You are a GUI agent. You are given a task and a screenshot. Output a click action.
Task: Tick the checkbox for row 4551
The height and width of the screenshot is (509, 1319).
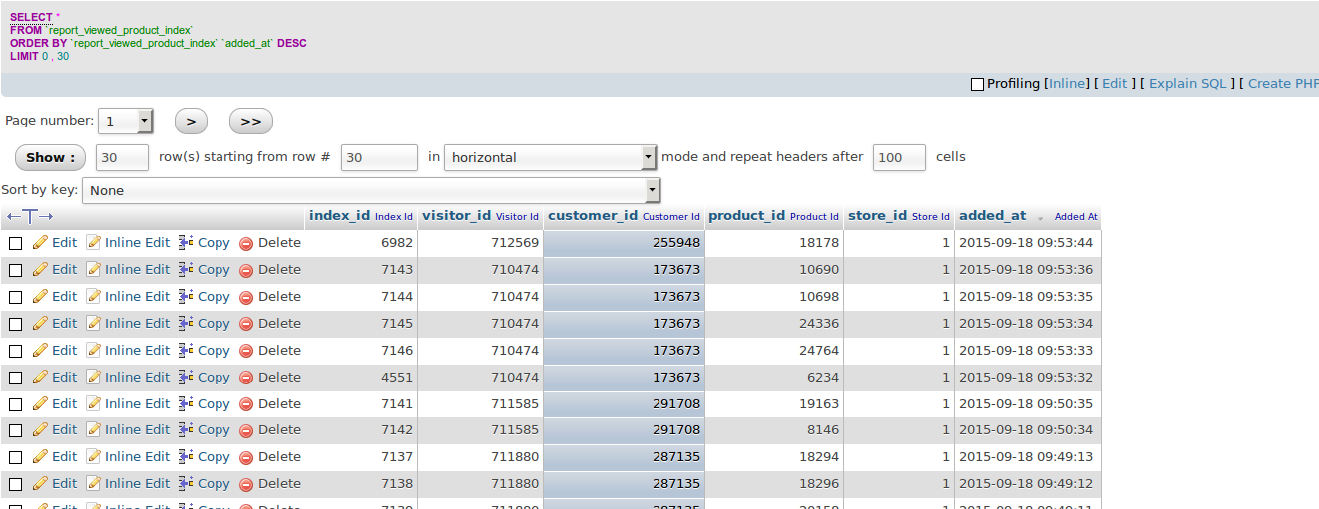click(x=15, y=378)
